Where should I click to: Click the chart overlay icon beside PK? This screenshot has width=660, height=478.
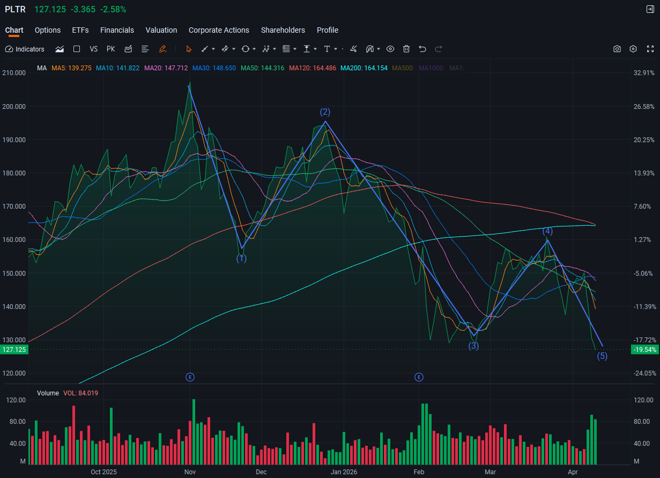(x=128, y=49)
